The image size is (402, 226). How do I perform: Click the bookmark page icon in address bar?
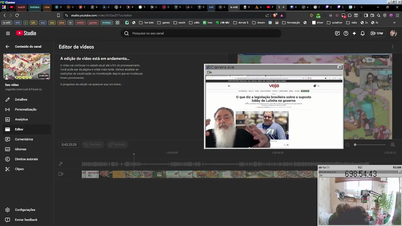tap(58, 15)
